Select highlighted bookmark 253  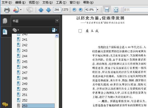click(38, 106)
